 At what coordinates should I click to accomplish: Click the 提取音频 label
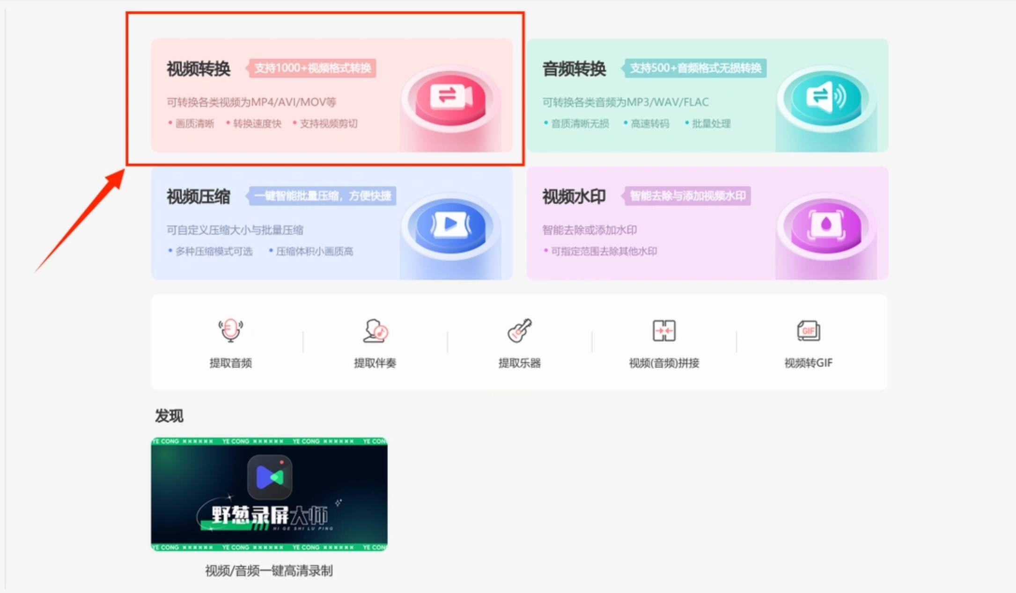click(230, 363)
